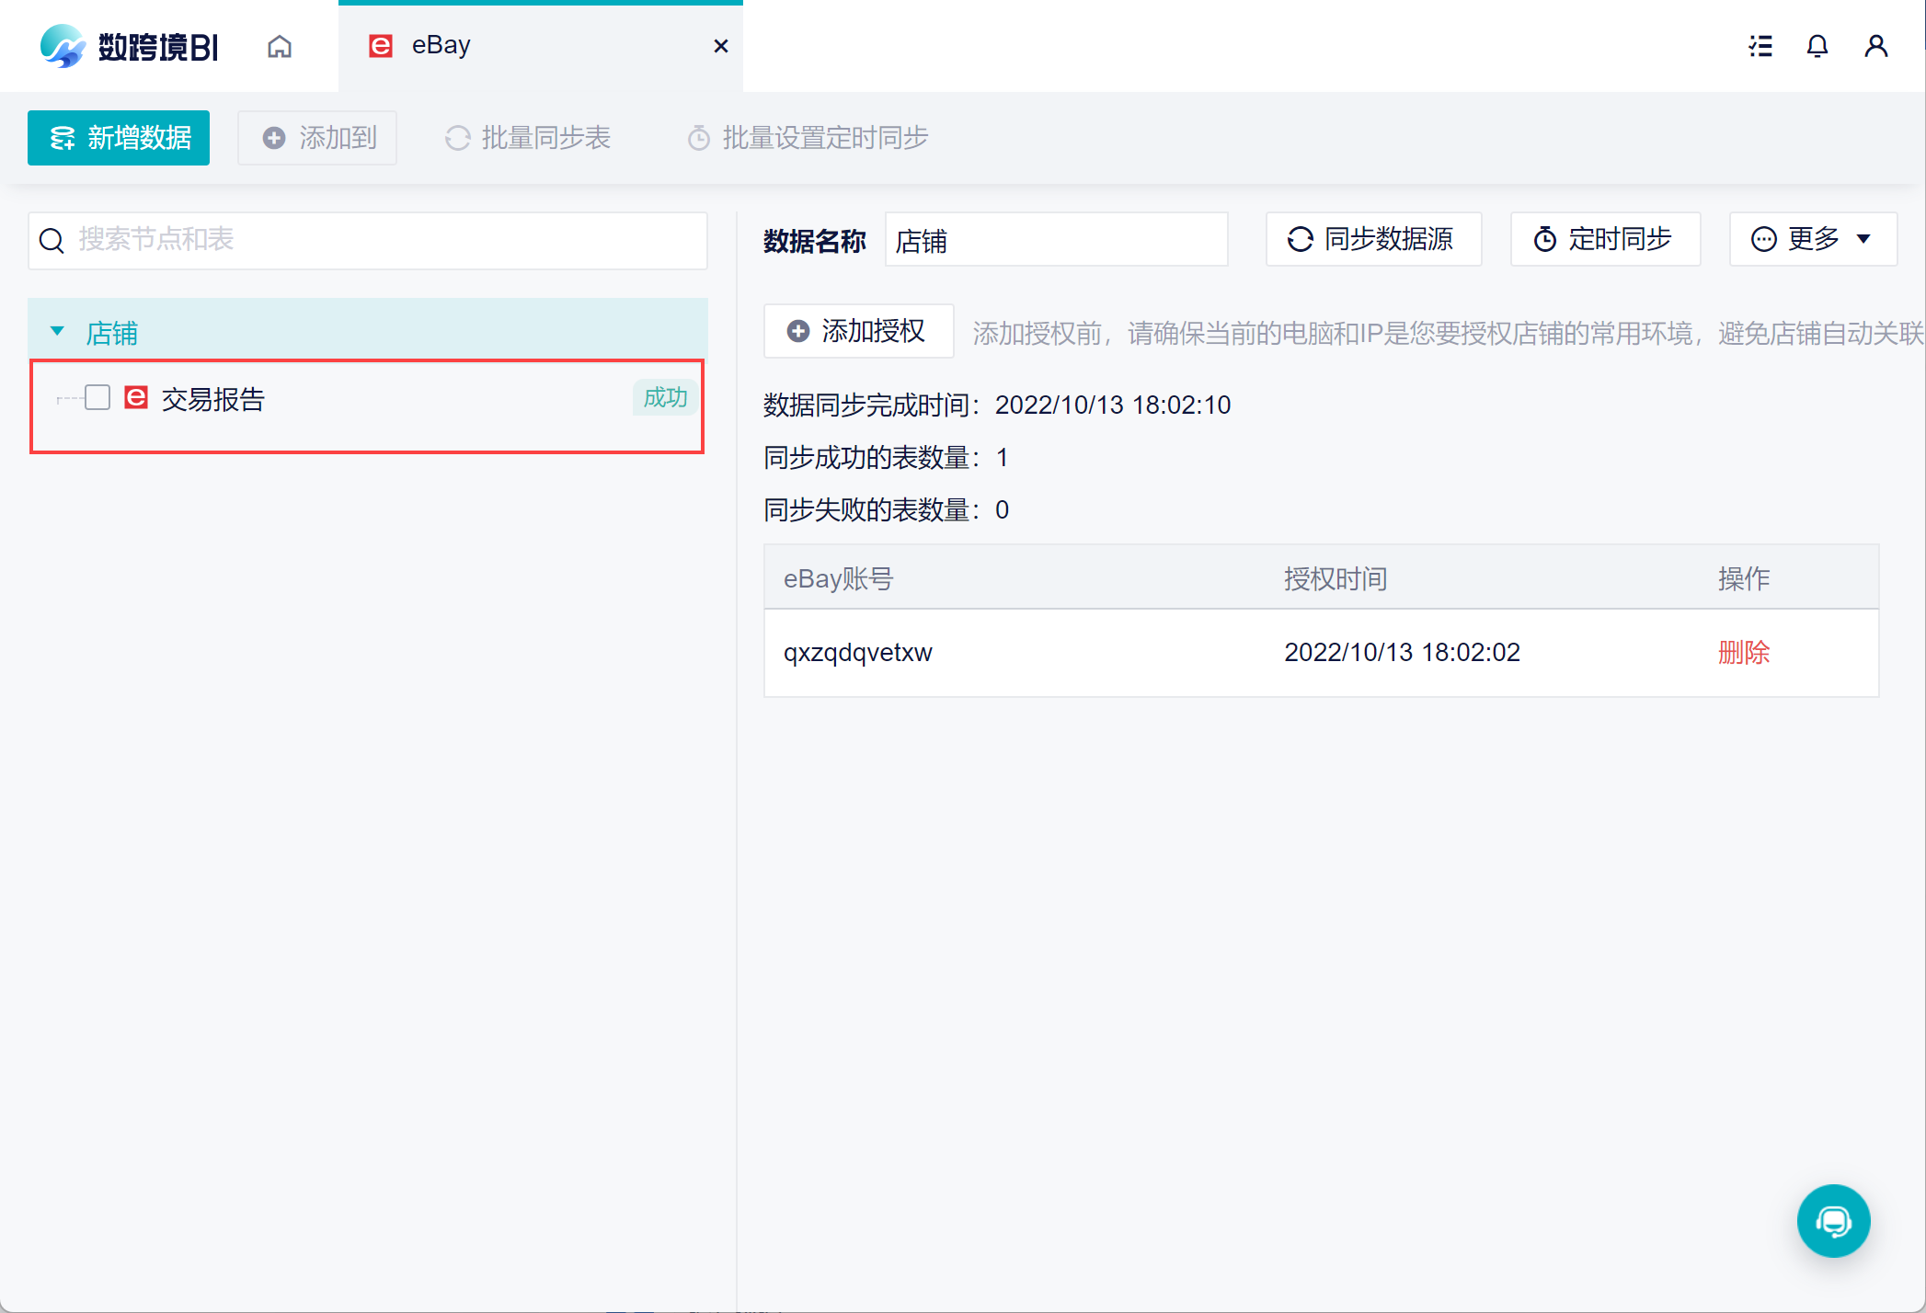Click the eBay icon beside 交易报告
1926x1313 pixels.
136,397
